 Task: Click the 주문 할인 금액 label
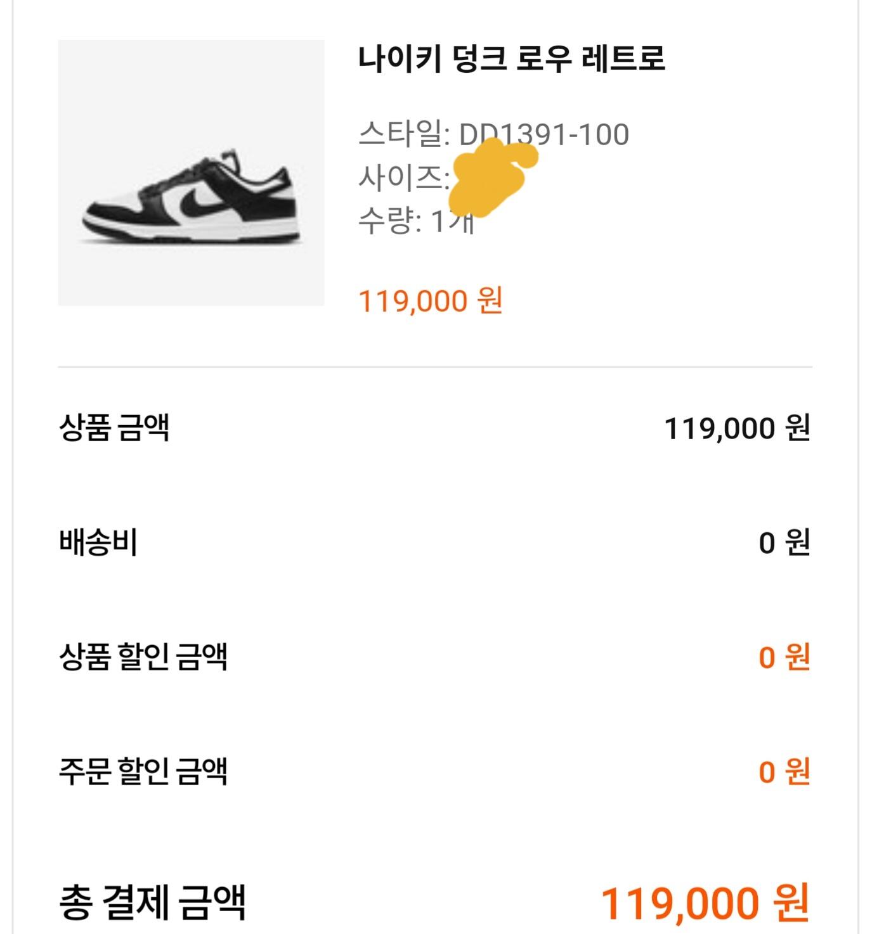[x=143, y=772]
